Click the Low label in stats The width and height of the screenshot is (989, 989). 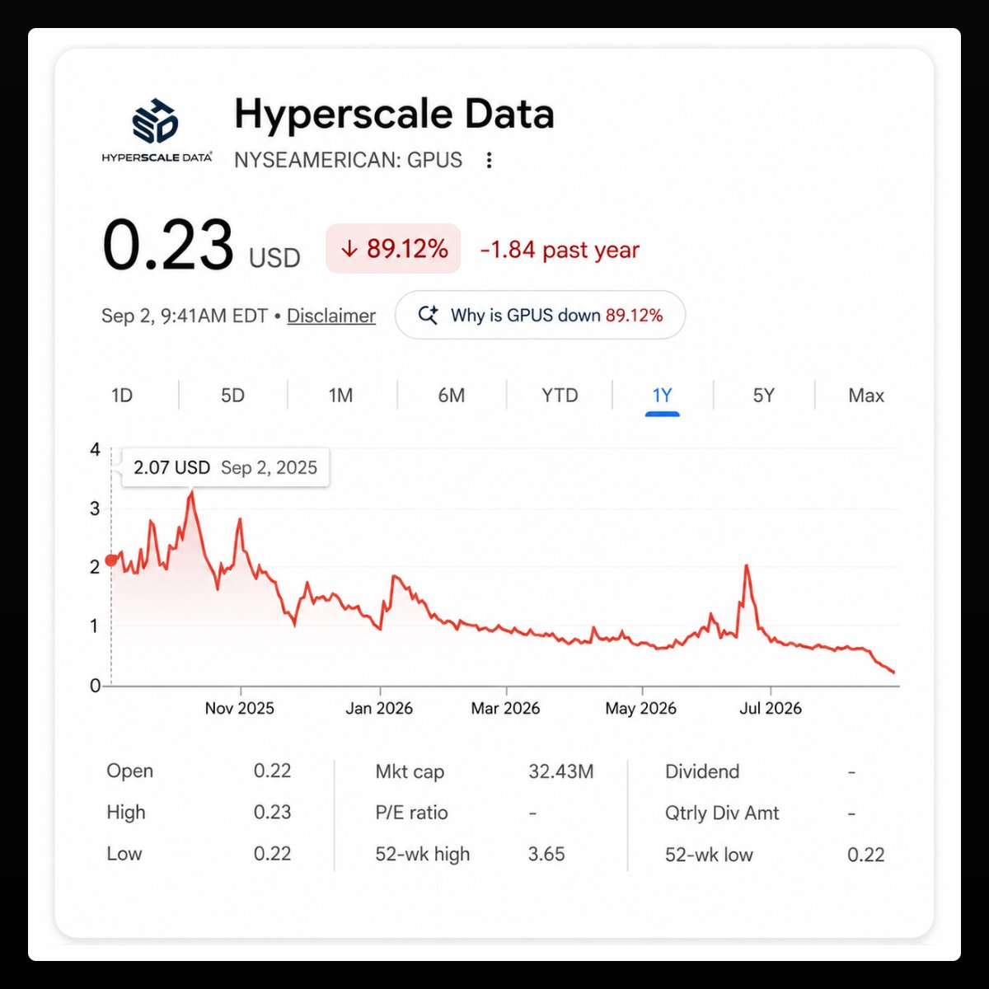(124, 854)
